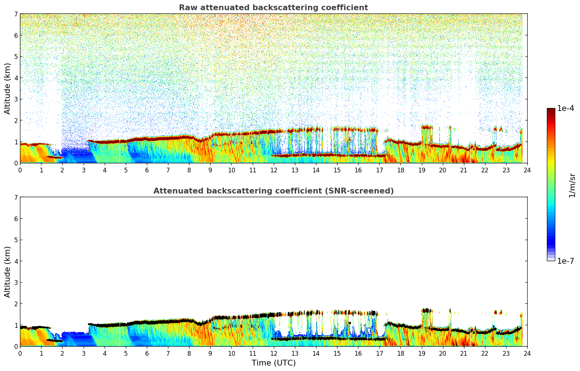
Task: Pick the dark red top of the colorbar
Action: pos(551,111)
